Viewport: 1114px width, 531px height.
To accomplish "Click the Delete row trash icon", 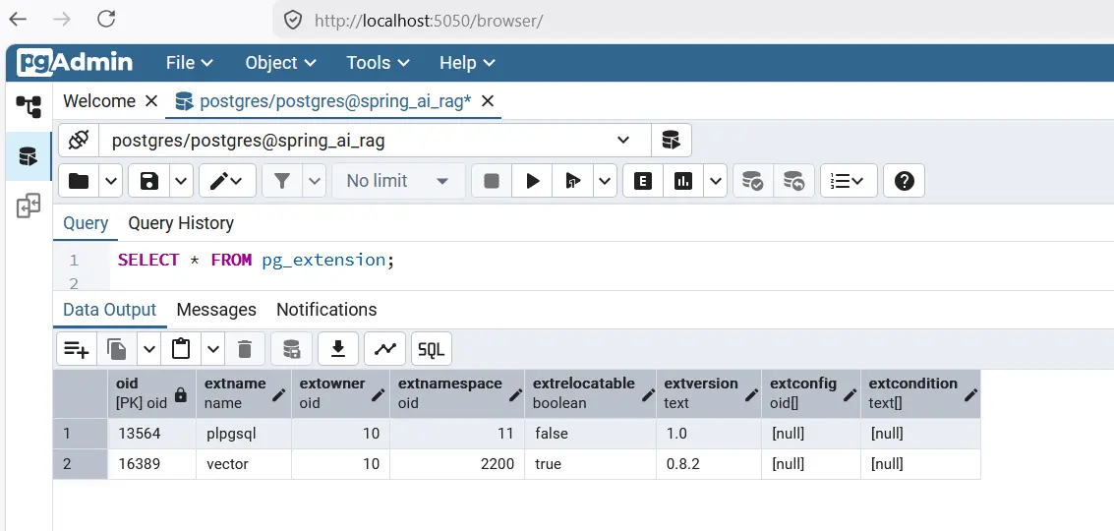I will click(x=245, y=349).
